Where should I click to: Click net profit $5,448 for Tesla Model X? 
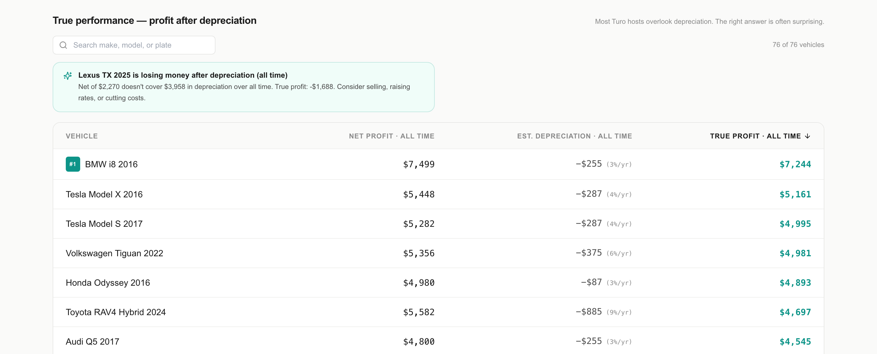click(x=419, y=194)
